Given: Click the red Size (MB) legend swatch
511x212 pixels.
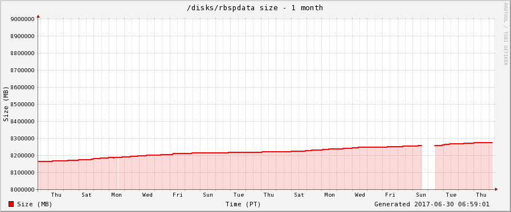Looking at the screenshot, I should [11, 204].
